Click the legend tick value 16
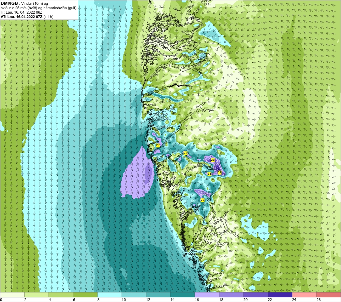Viewport: 341px width, 302px height. 197,300
